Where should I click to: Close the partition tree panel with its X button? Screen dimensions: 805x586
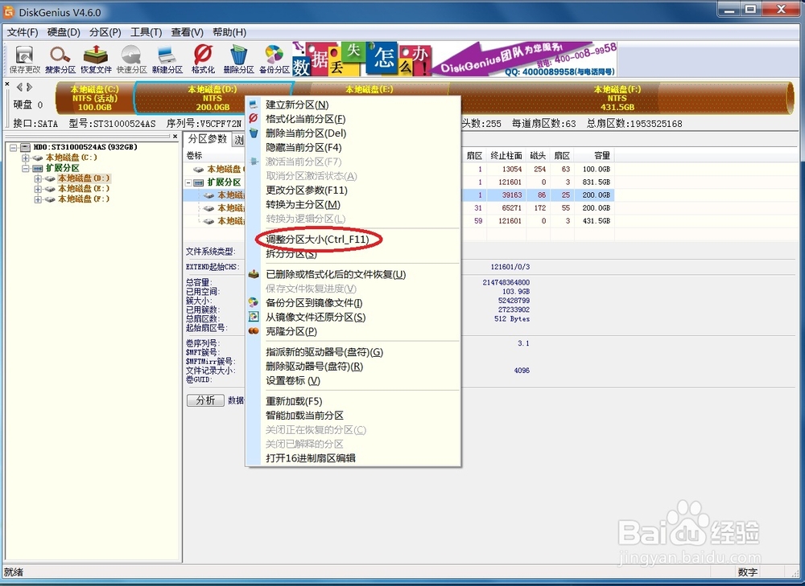176,136
